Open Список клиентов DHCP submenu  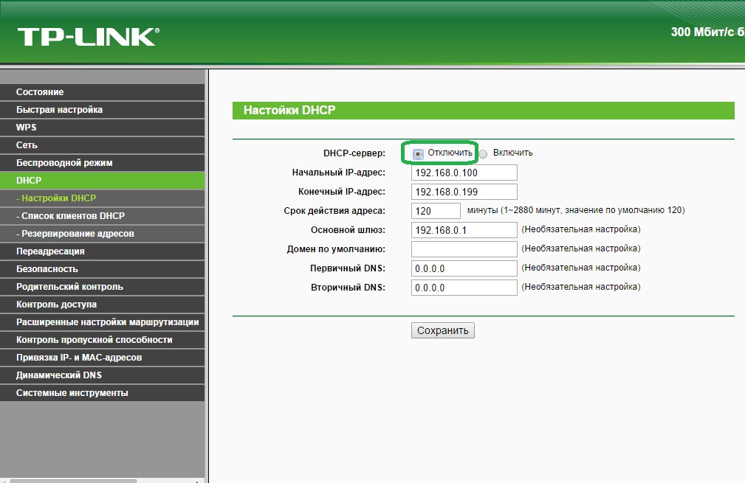click(x=72, y=216)
